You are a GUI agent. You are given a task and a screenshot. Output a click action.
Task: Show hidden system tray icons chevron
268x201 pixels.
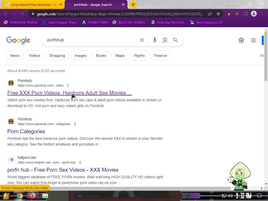point(217,196)
